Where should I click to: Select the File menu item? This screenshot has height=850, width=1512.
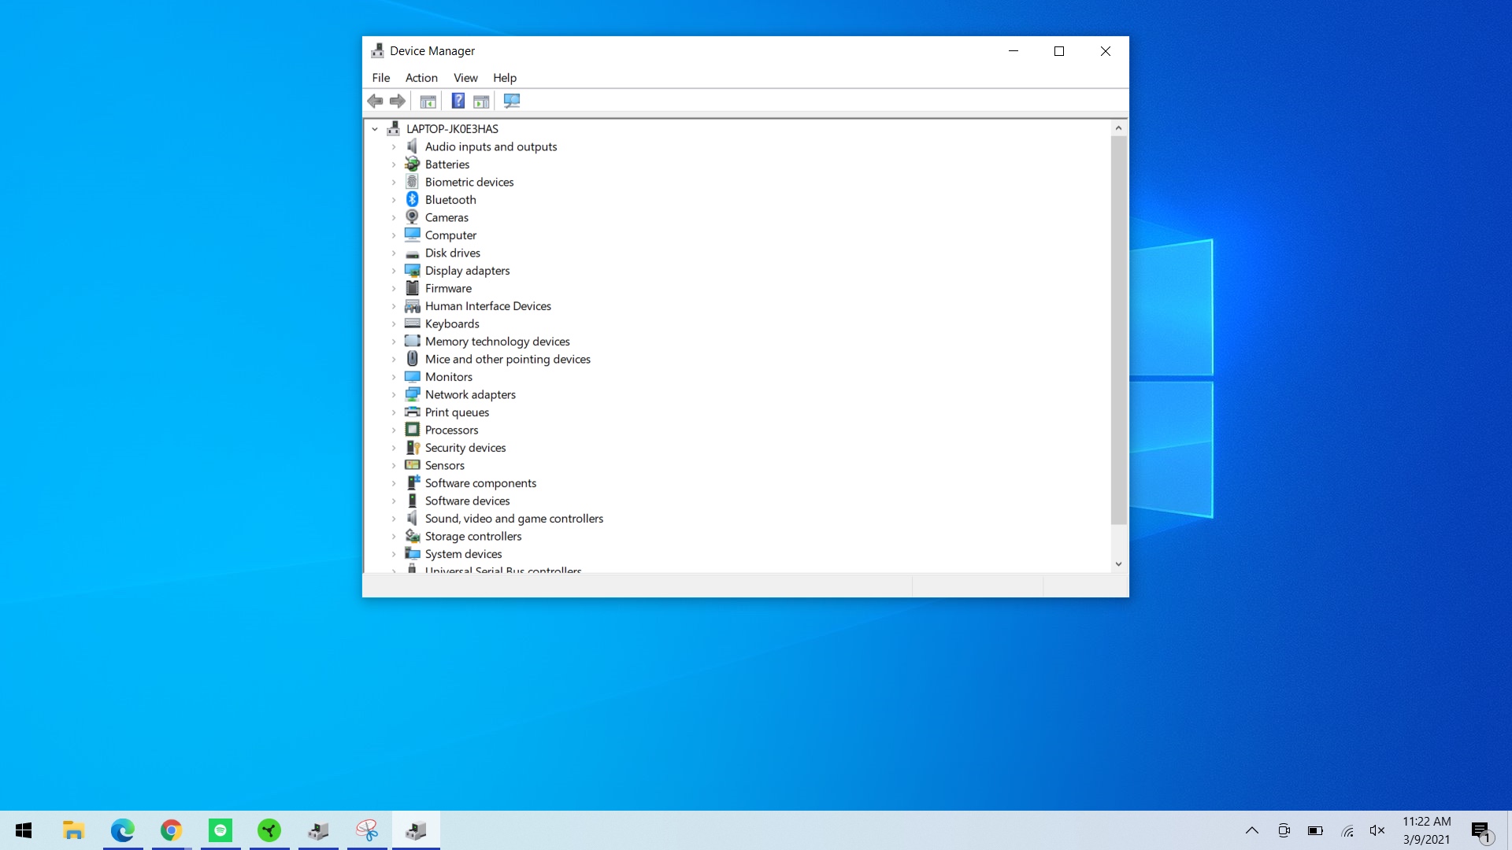pyautogui.click(x=381, y=77)
